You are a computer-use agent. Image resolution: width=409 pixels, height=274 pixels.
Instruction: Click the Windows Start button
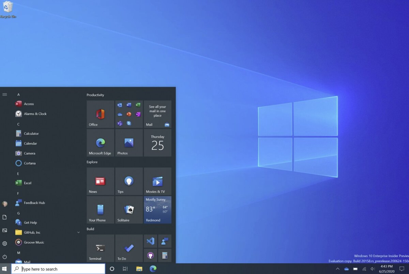(x=5, y=269)
